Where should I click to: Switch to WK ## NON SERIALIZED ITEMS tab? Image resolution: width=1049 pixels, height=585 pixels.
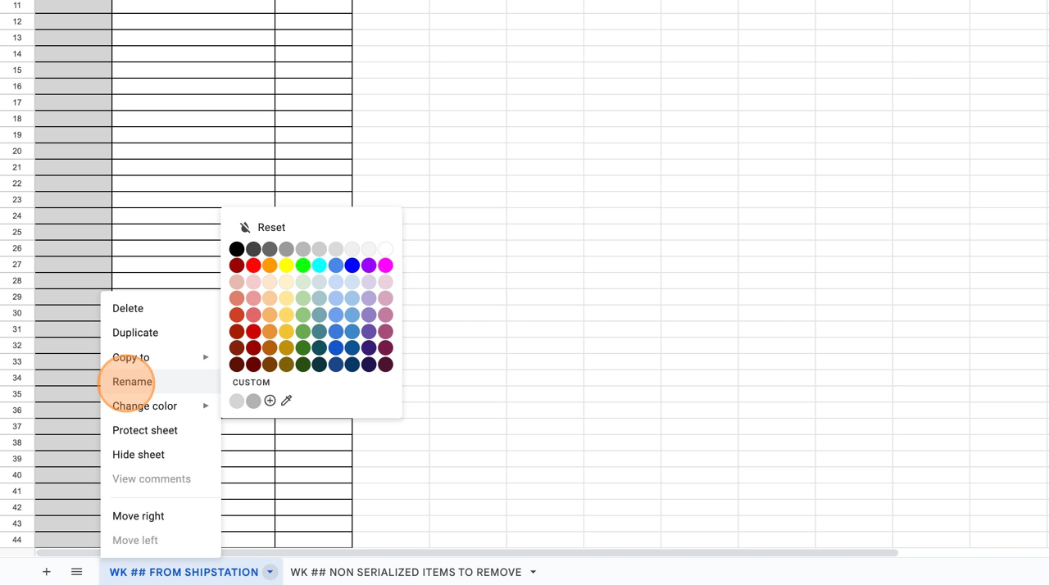406,572
